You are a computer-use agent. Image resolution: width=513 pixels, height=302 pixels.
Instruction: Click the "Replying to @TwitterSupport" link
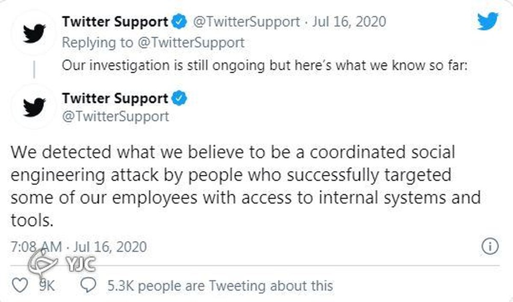(x=153, y=43)
